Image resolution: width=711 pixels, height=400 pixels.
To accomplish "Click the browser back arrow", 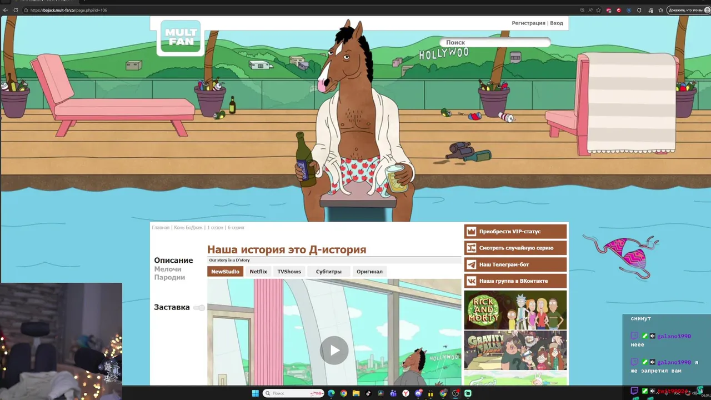I will [x=6, y=10].
